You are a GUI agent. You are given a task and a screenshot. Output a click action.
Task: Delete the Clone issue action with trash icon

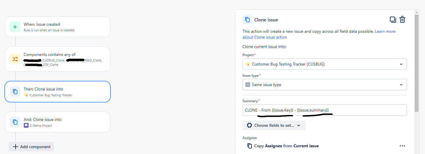click(402, 20)
